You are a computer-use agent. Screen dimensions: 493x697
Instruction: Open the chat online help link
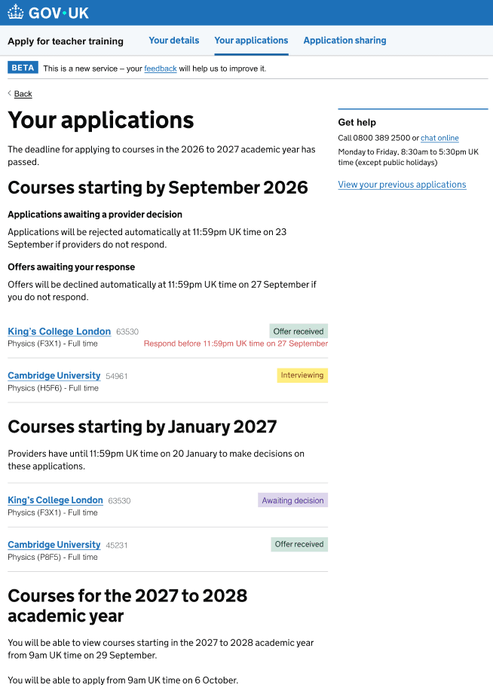tap(439, 138)
